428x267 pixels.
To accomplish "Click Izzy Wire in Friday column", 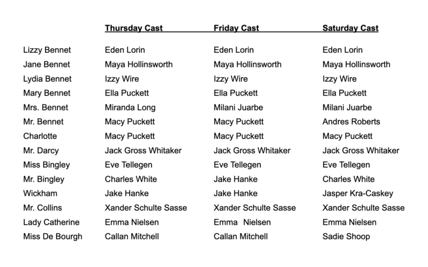I will pos(230,79).
